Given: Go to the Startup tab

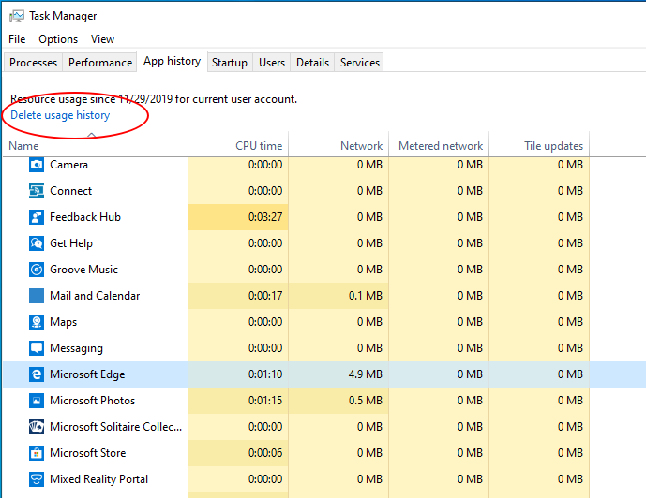Looking at the screenshot, I should tap(230, 63).
